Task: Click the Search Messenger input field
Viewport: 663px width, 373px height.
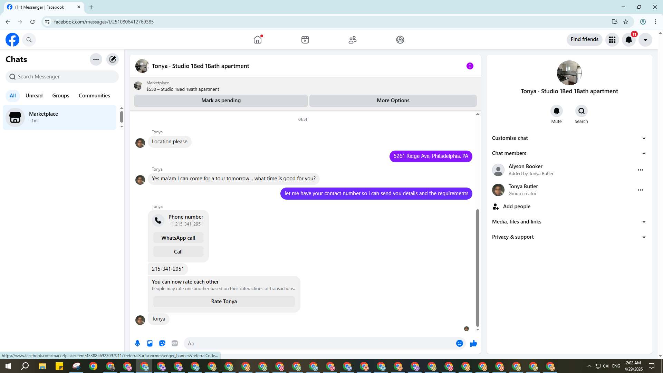Action: click(x=62, y=77)
